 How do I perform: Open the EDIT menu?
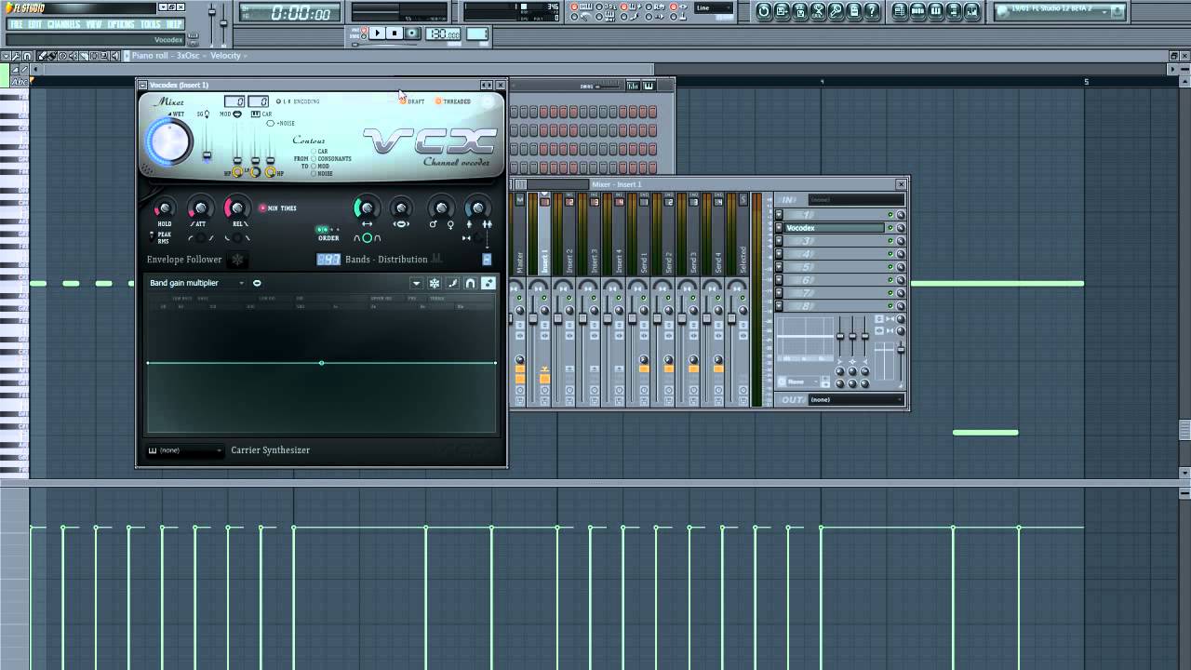pyautogui.click(x=34, y=24)
